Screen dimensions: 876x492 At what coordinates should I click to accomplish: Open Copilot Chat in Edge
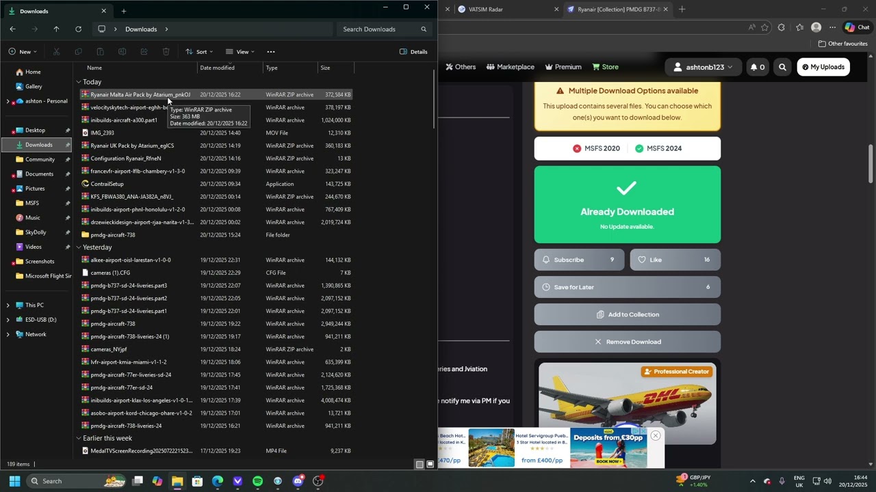coord(857,27)
